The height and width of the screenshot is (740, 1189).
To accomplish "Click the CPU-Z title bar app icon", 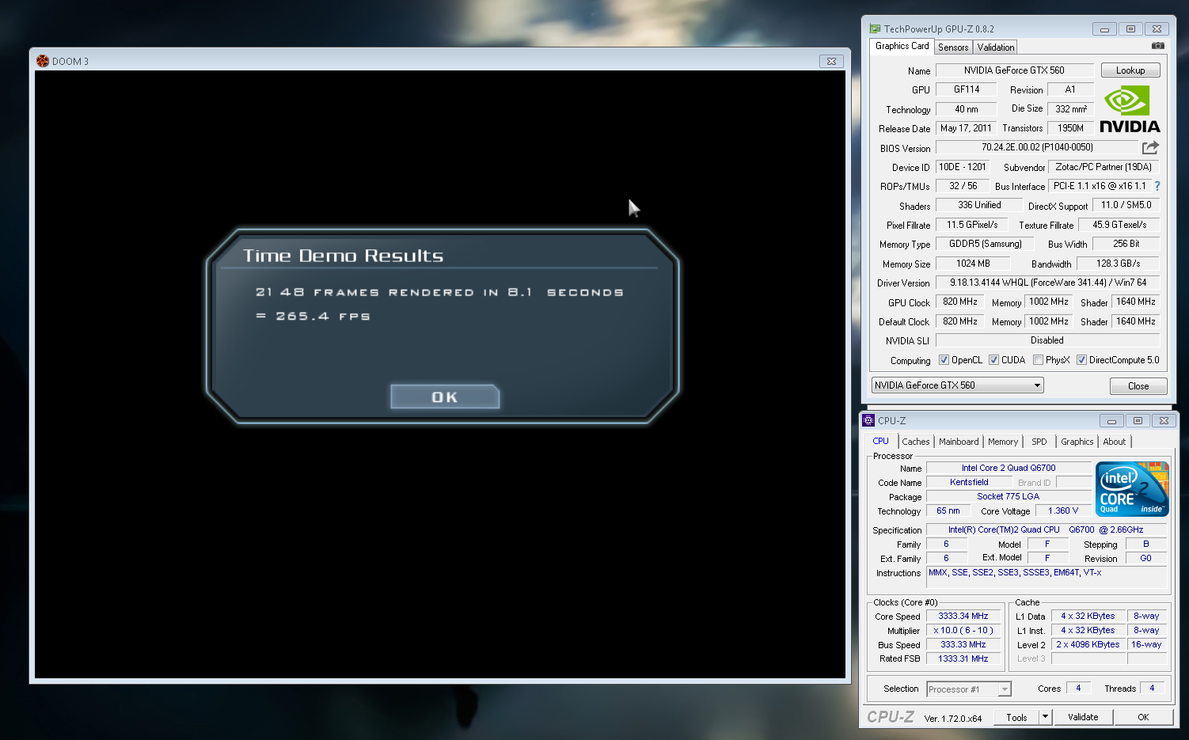I will click(x=869, y=420).
